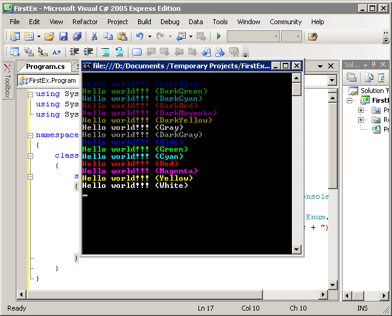Open the Debug menu
This screenshot has width=392, height=316.
coord(170,22)
